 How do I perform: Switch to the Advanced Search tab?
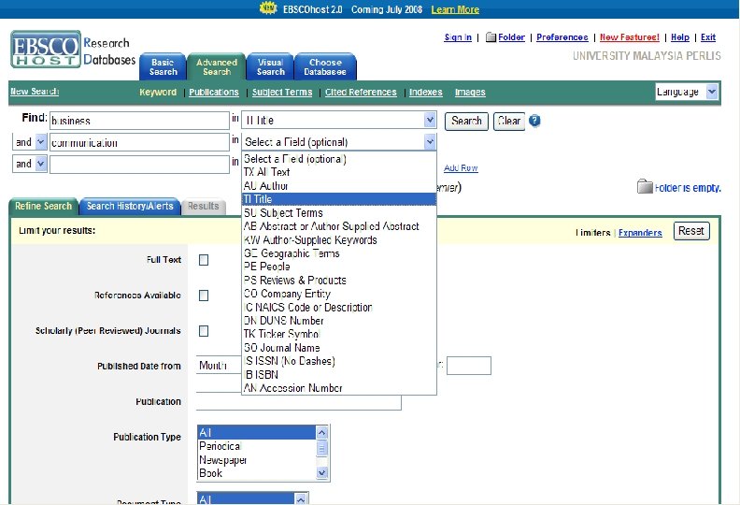(x=217, y=66)
